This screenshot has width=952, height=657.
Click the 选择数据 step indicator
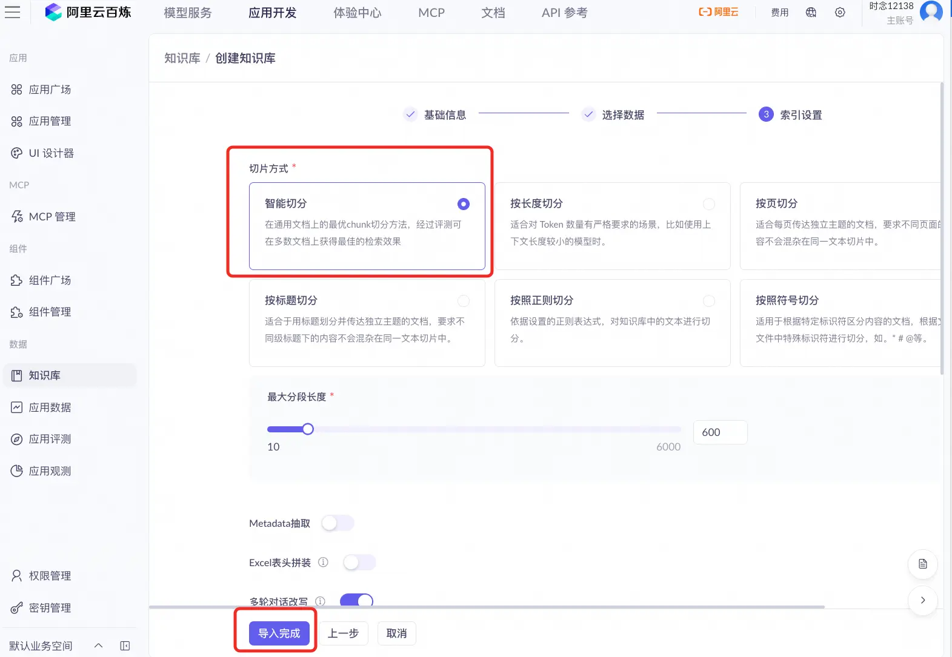click(613, 115)
